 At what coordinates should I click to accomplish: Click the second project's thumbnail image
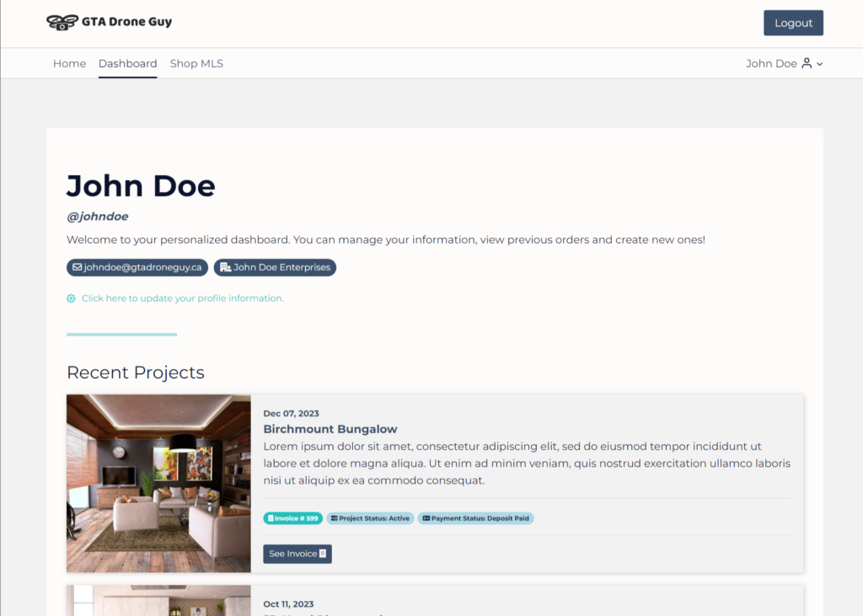click(x=158, y=601)
